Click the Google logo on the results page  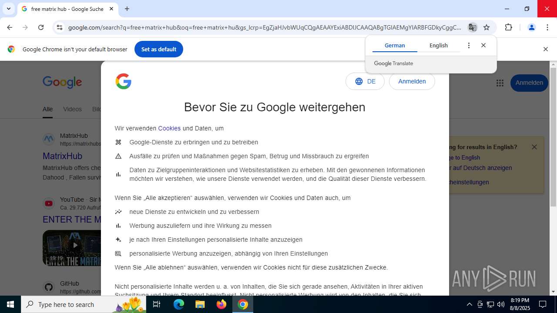pos(62,82)
